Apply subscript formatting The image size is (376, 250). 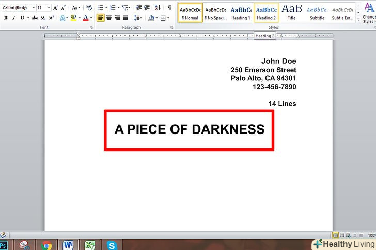click(x=43, y=18)
